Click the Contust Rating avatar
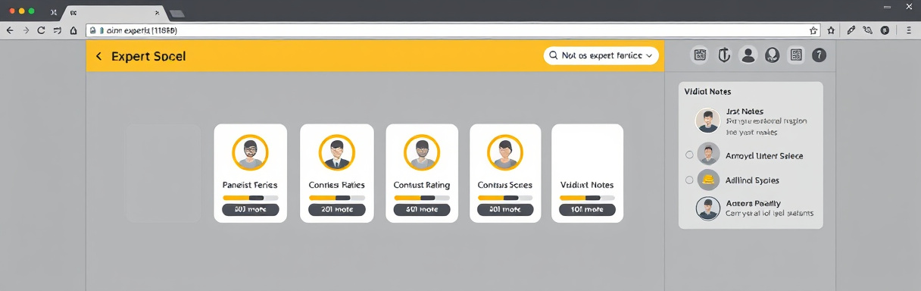The width and height of the screenshot is (921, 291). [422, 153]
